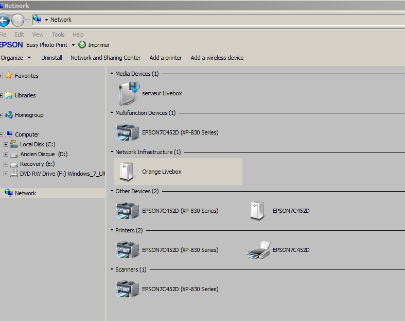Click the green Imprimer print icon
Screen dimensions: 405x321
[x=82, y=45]
